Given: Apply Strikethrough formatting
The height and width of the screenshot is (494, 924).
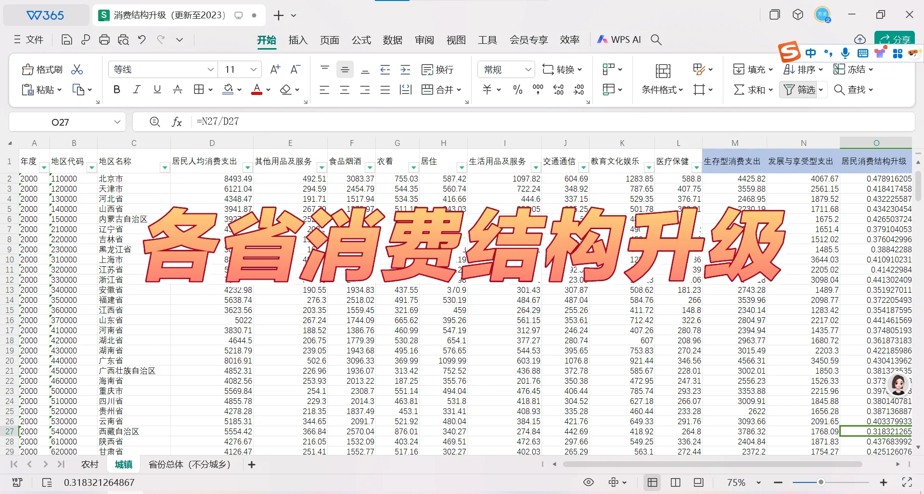Looking at the screenshot, I should point(178,90).
